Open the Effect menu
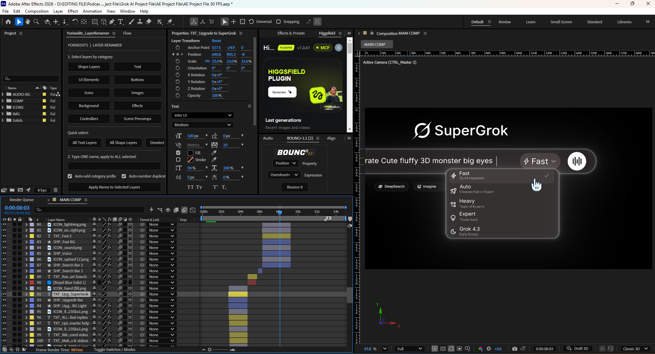The image size is (655, 354). (x=73, y=11)
